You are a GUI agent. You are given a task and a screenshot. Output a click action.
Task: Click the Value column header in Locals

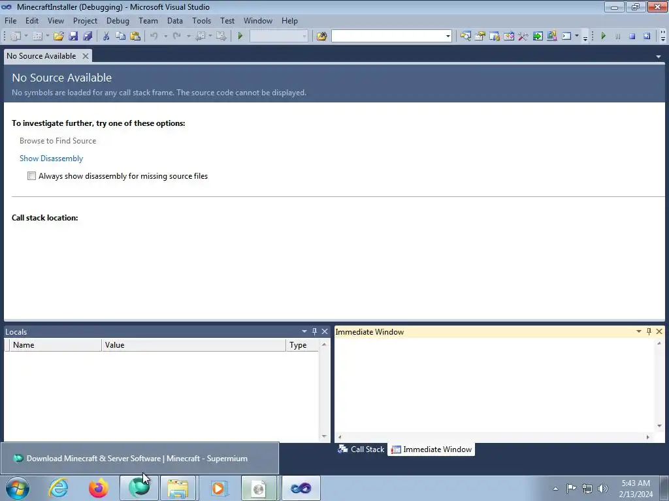click(x=193, y=345)
